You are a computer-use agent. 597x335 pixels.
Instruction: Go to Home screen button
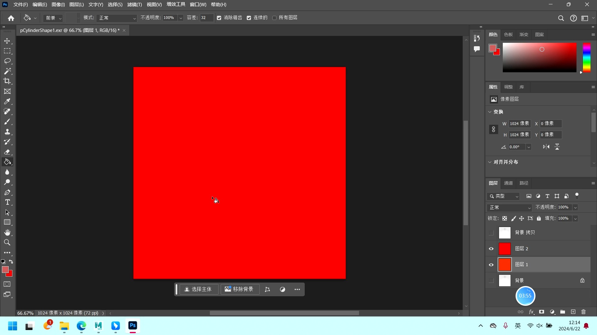pos(11,18)
